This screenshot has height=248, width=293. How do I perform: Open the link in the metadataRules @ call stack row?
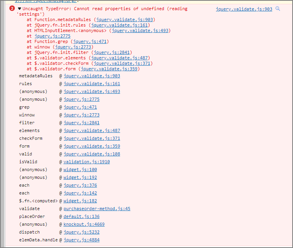[x=92, y=76]
